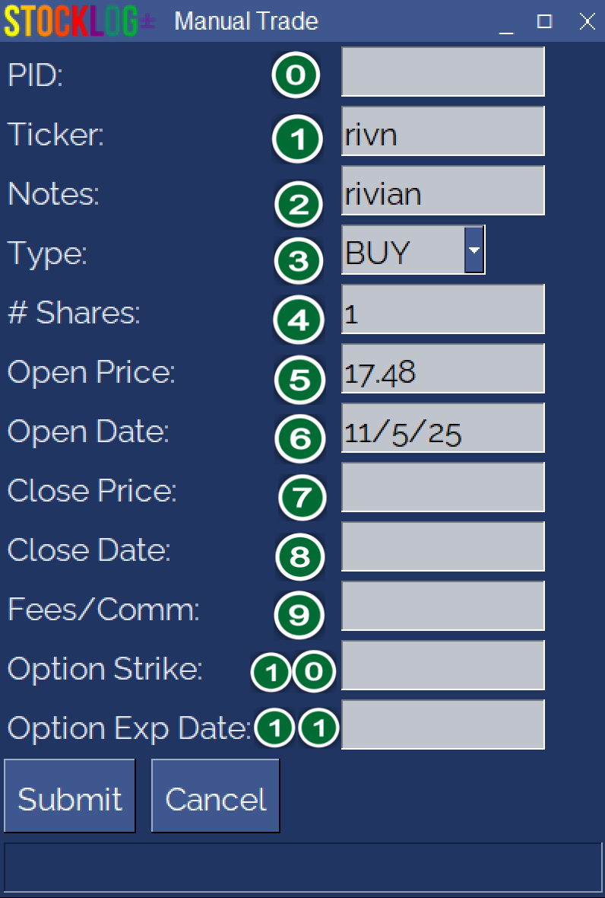Image resolution: width=605 pixels, height=898 pixels.
Task: Focus the Close Price input field
Action: pyautogui.click(x=442, y=487)
